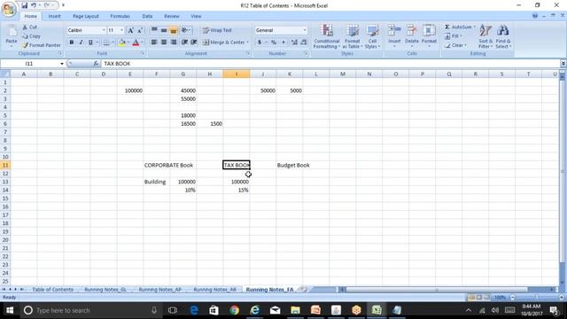Click the Office button

[8, 9]
